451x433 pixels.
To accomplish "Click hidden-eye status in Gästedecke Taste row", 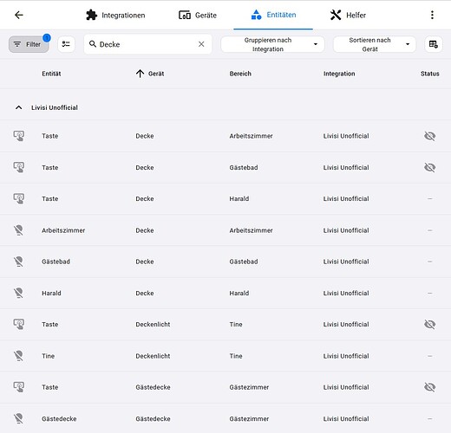I will [430, 387].
